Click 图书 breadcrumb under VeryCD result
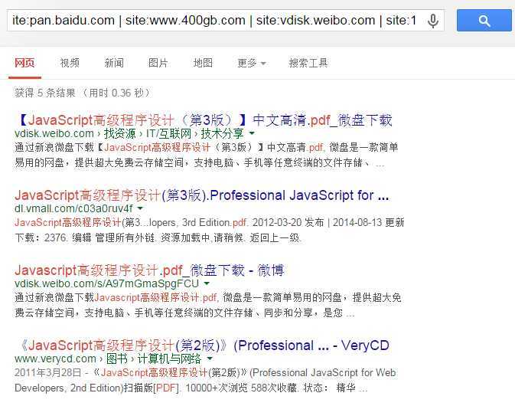 (116, 359)
